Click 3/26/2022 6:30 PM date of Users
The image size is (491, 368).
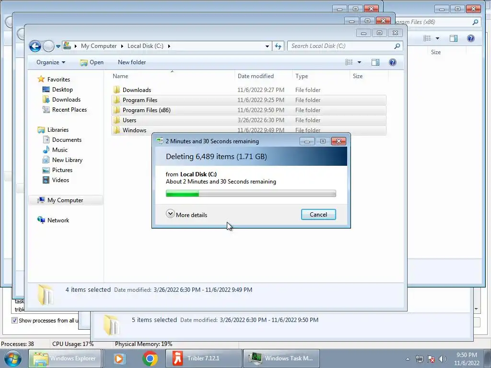(261, 120)
